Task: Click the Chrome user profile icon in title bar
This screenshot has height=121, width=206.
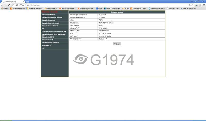Action: (x=192, y=1)
